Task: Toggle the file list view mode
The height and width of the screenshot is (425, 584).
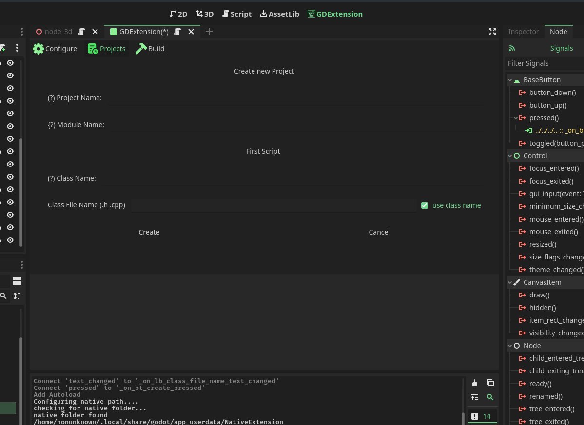Action: [x=17, y=281]
